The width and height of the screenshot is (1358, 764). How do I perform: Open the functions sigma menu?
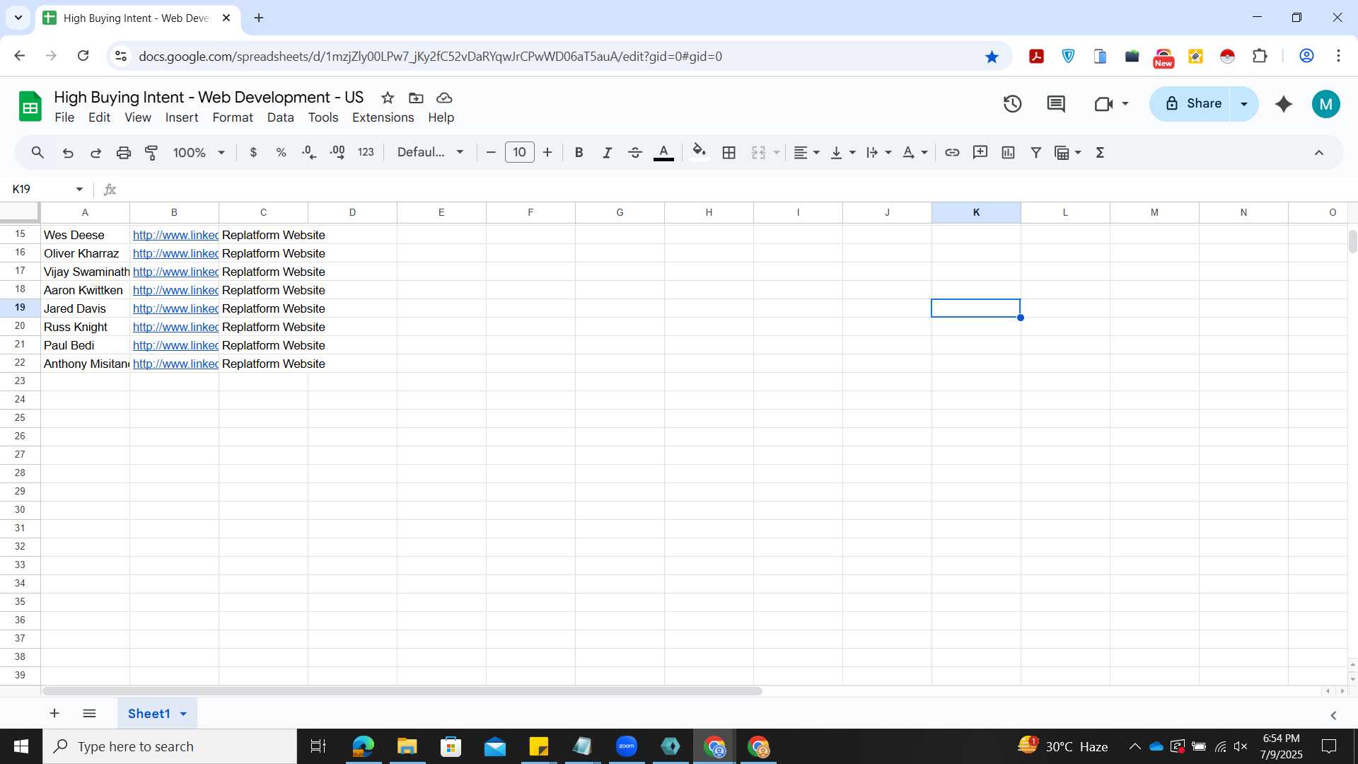click(1100, 152)
